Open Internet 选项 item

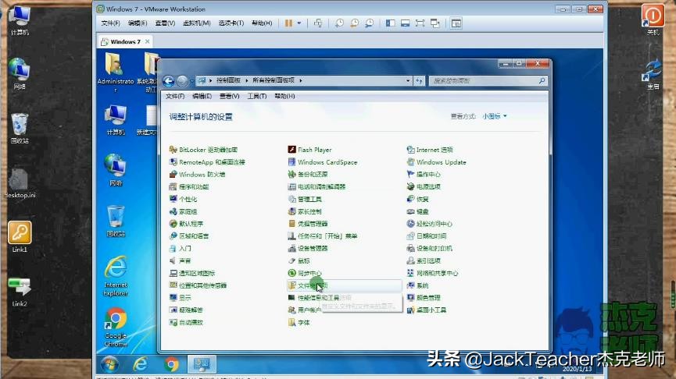coord(430,150)
